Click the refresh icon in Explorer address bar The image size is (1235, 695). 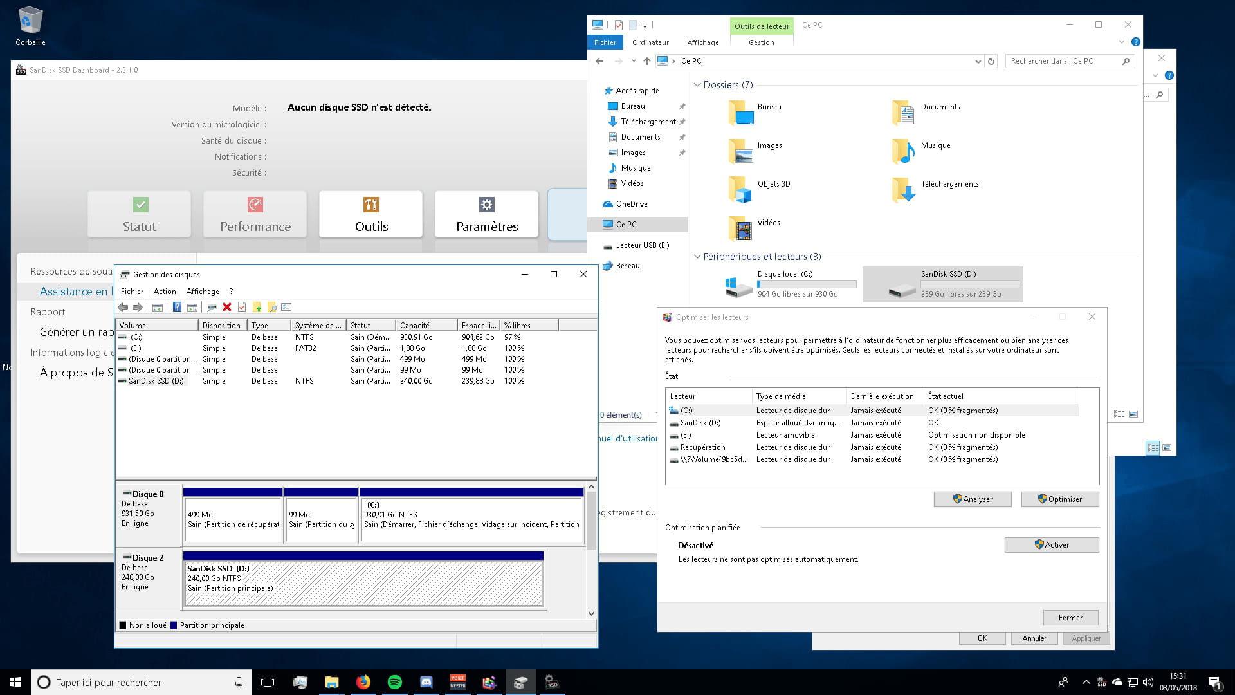click(x=991, y=61)
